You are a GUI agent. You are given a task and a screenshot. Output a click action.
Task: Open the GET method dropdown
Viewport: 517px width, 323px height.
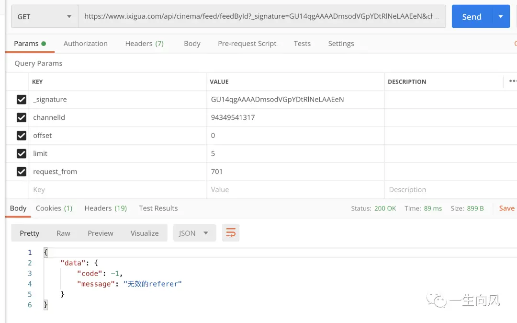[x=45, y=16]
